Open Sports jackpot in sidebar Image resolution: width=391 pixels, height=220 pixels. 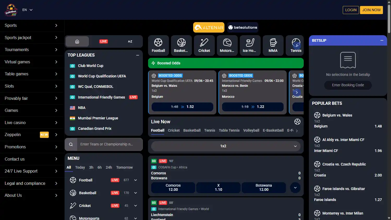click(x=32, y=38)
